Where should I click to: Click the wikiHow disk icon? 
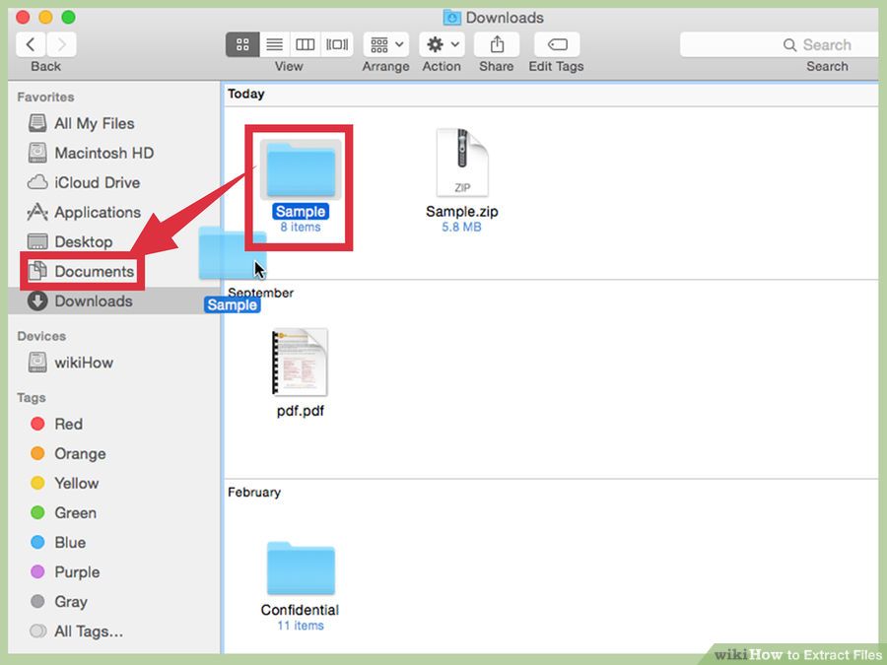pyautogui.click(x=37, y=363)
